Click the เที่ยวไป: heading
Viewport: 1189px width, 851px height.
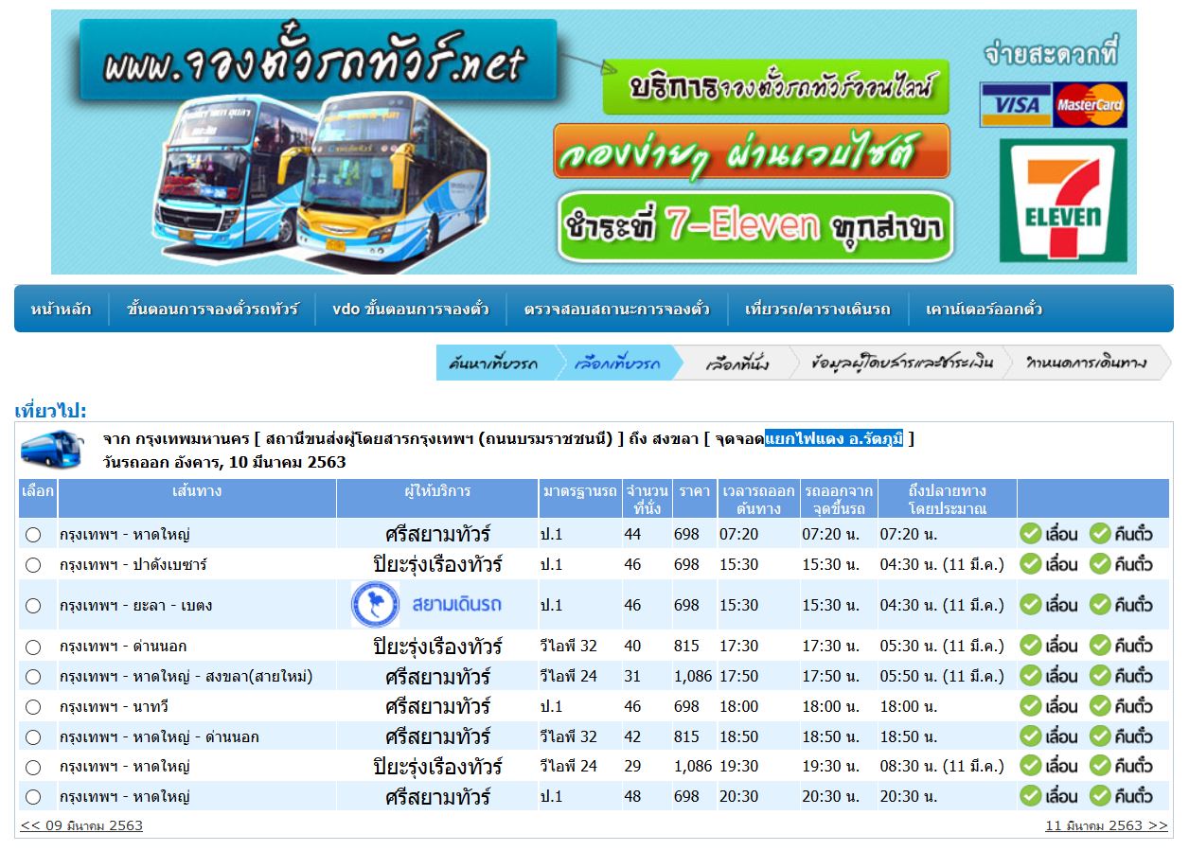click(51, 411)
